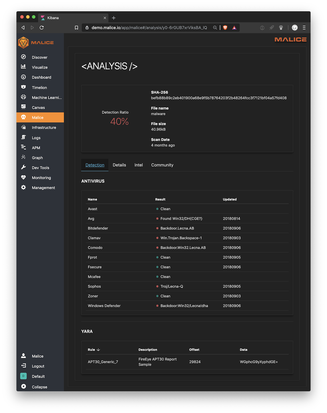Click the 20180814 Avg updated date
327x413 pixels.
[232, 219]
